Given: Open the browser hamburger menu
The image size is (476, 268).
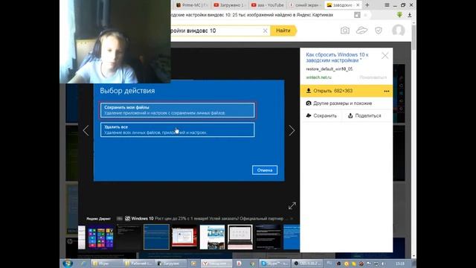Looking at the screenshot, I should tap(387, 5).
